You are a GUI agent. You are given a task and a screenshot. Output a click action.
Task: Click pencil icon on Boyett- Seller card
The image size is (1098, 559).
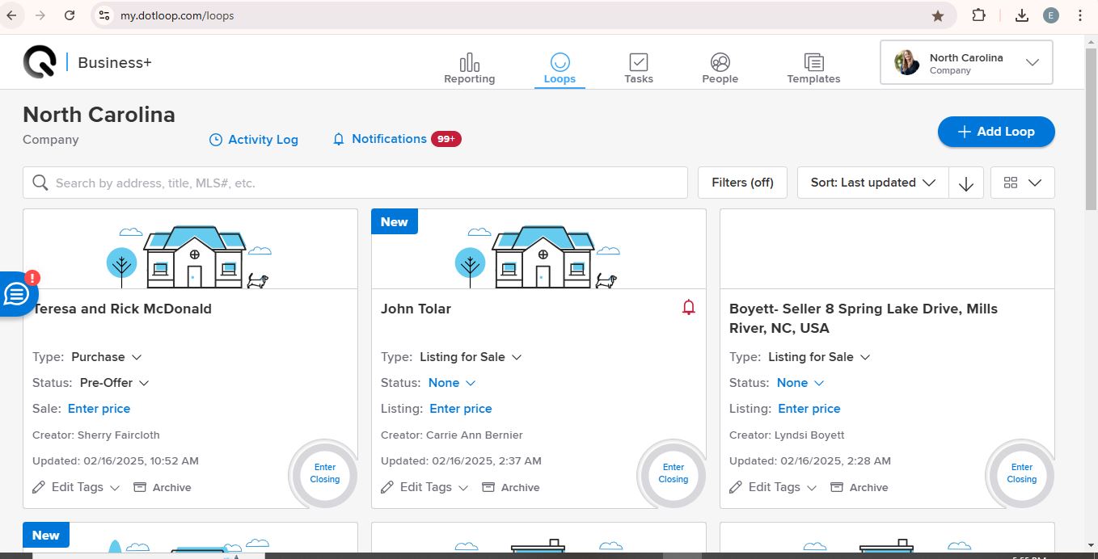pos(736,487)
